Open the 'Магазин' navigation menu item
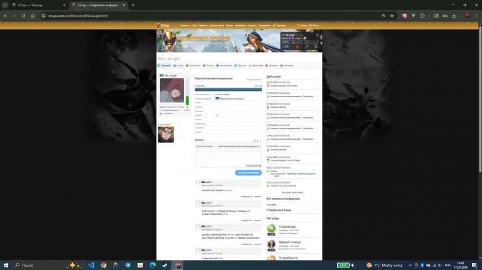482x270 pixels. pyautogui.click(x=279, y=26)
